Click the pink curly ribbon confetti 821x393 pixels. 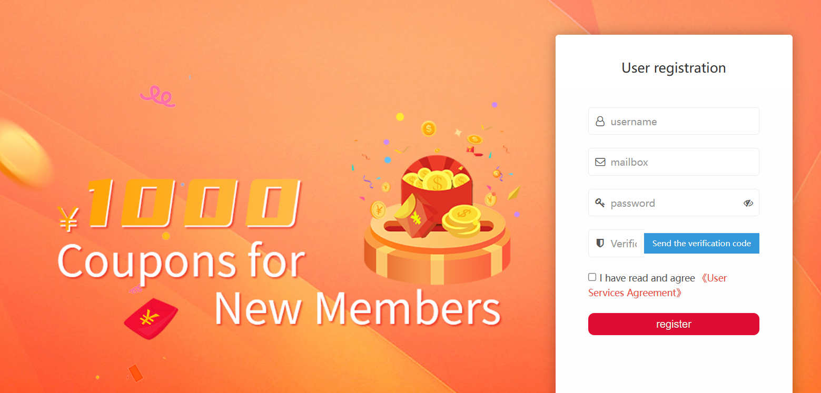157,96
